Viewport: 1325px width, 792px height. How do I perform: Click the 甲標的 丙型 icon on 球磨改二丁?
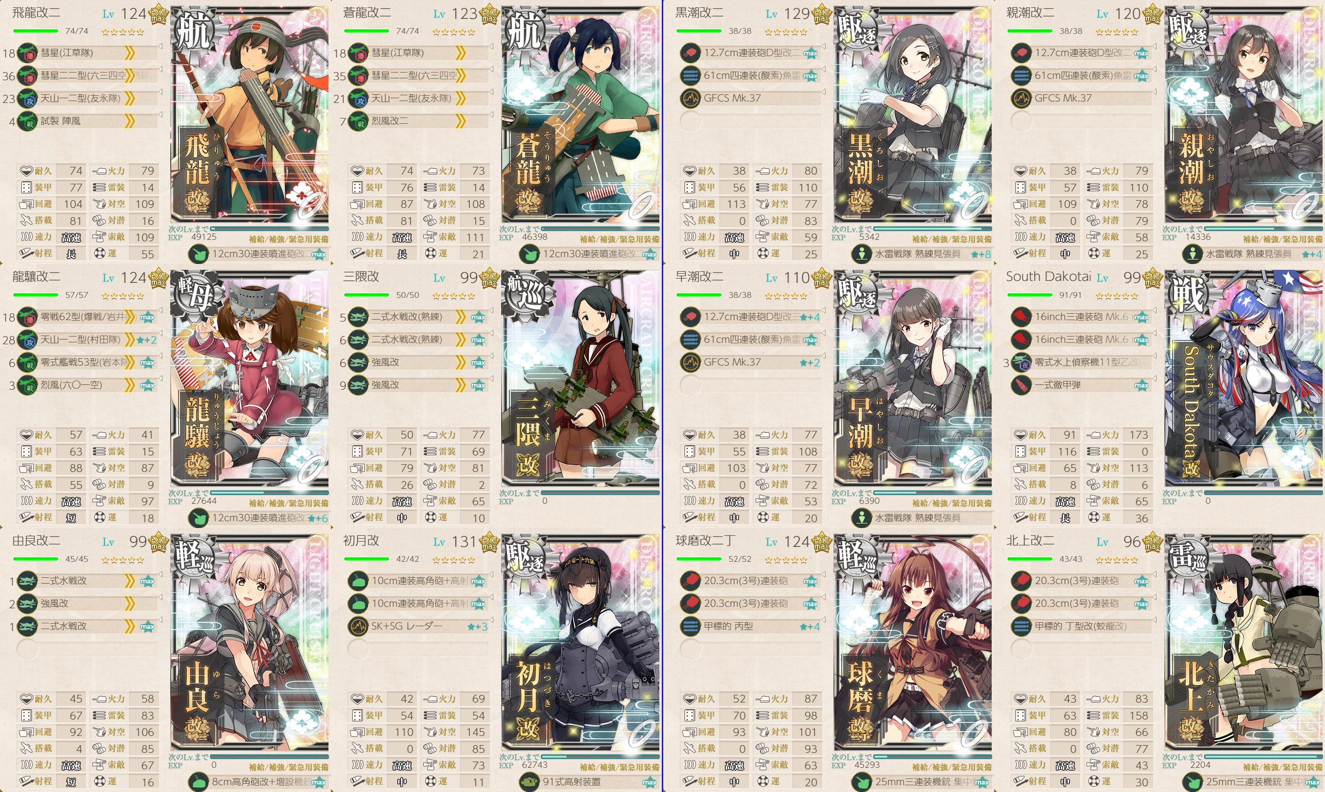click(x=690, y=626)
